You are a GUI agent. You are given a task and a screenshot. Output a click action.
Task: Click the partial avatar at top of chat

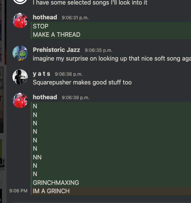(x=20, y=2)
